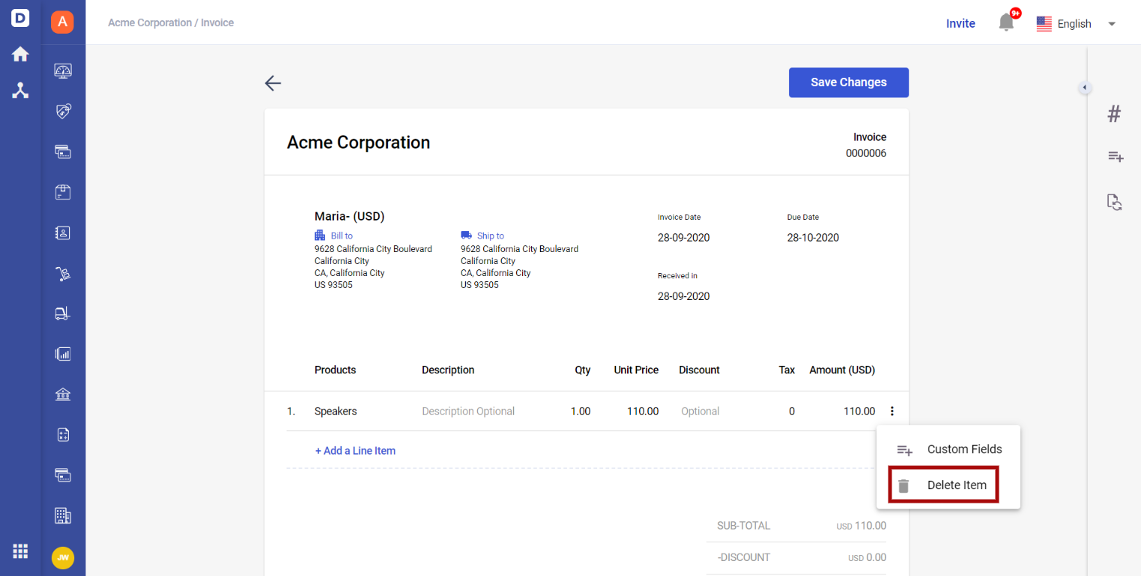Click the Amount (USD) column header
The height and width of the screenshot is (576, 1141).
842,370
